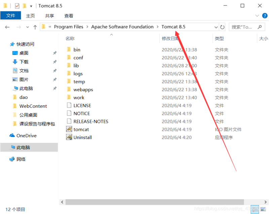The height and width of the screenshot is (214, 269).
Task: Click the pin icon next to 图片
Action: click(x=55, y=80)
